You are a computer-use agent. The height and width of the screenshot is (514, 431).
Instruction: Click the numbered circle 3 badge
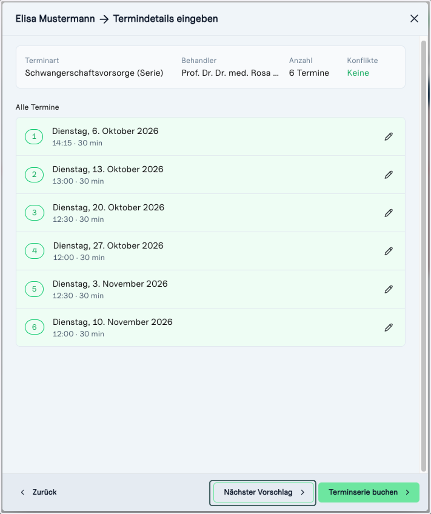pyautogui.click(x=34, y=213)
